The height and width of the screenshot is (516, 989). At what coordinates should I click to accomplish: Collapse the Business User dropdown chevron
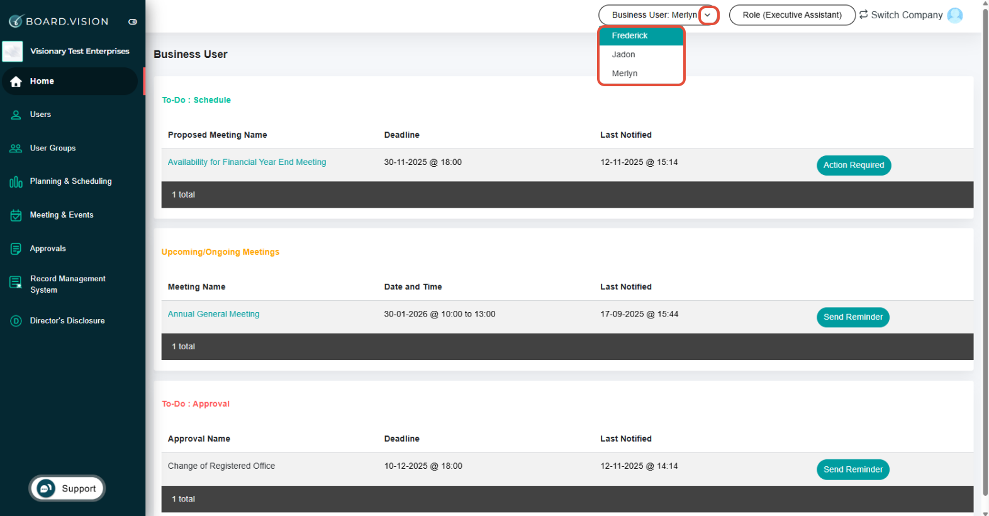pyautogui.click(x=708, y=15)
